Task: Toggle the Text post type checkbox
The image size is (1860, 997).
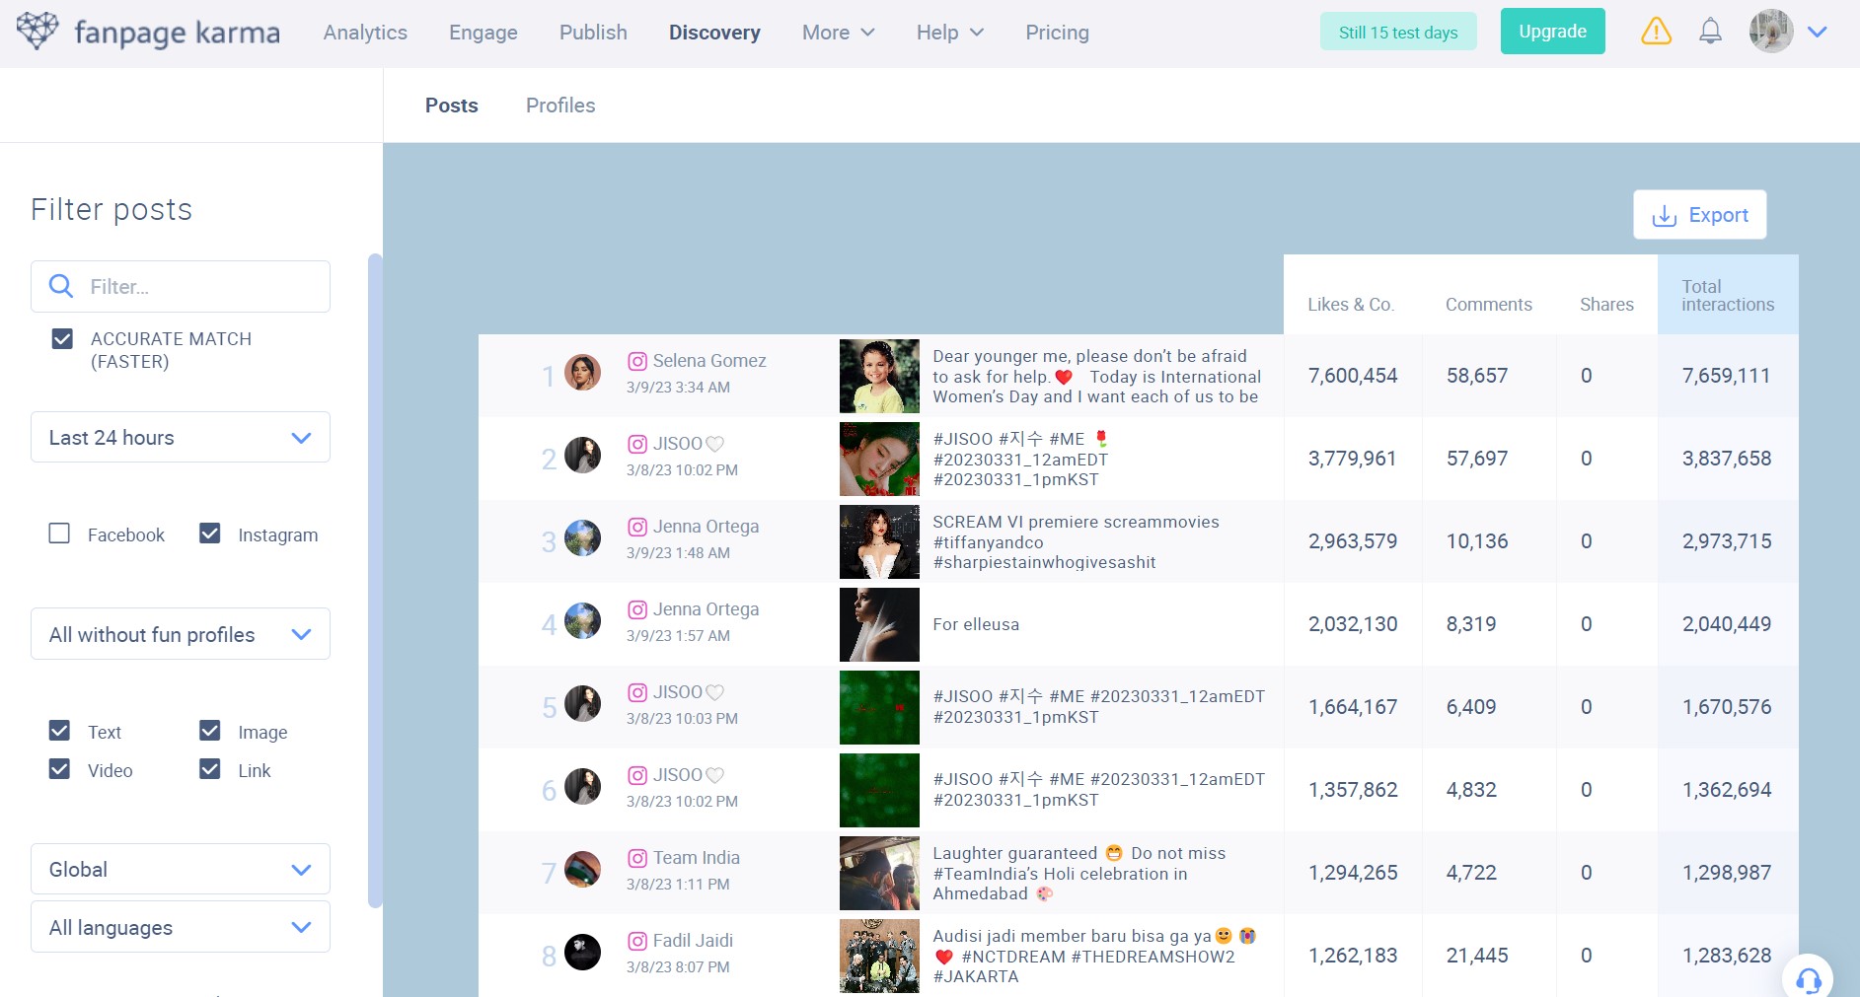Action: 59,731
